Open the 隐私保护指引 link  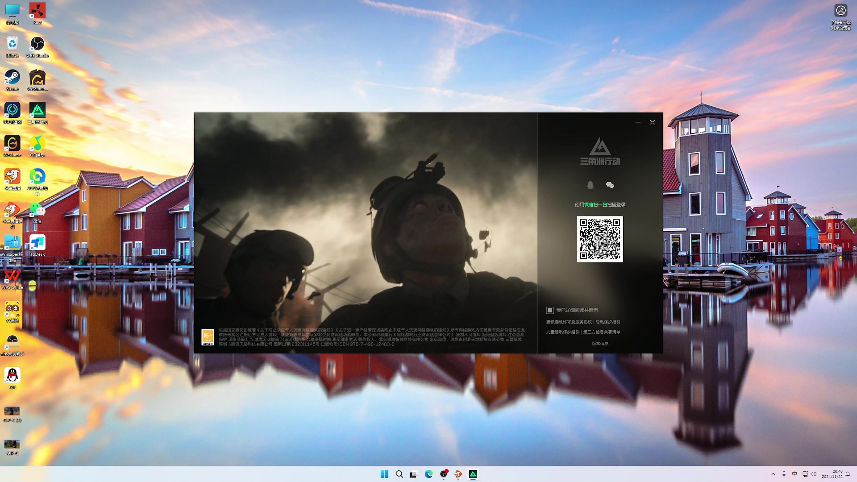[x=608, y=322]
